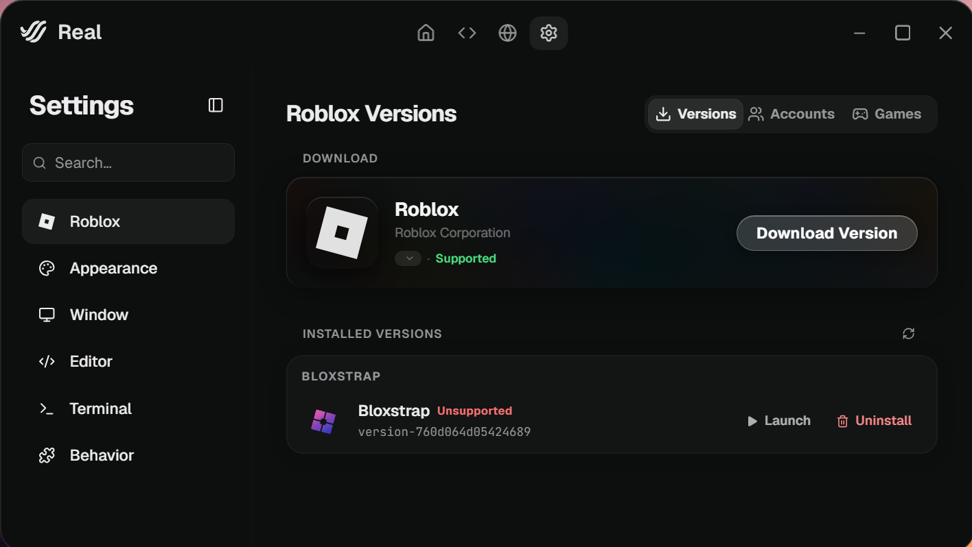Click the Roblox Versions heading
Viewport: 972px width, 547px height.
[x=371, y=114]
